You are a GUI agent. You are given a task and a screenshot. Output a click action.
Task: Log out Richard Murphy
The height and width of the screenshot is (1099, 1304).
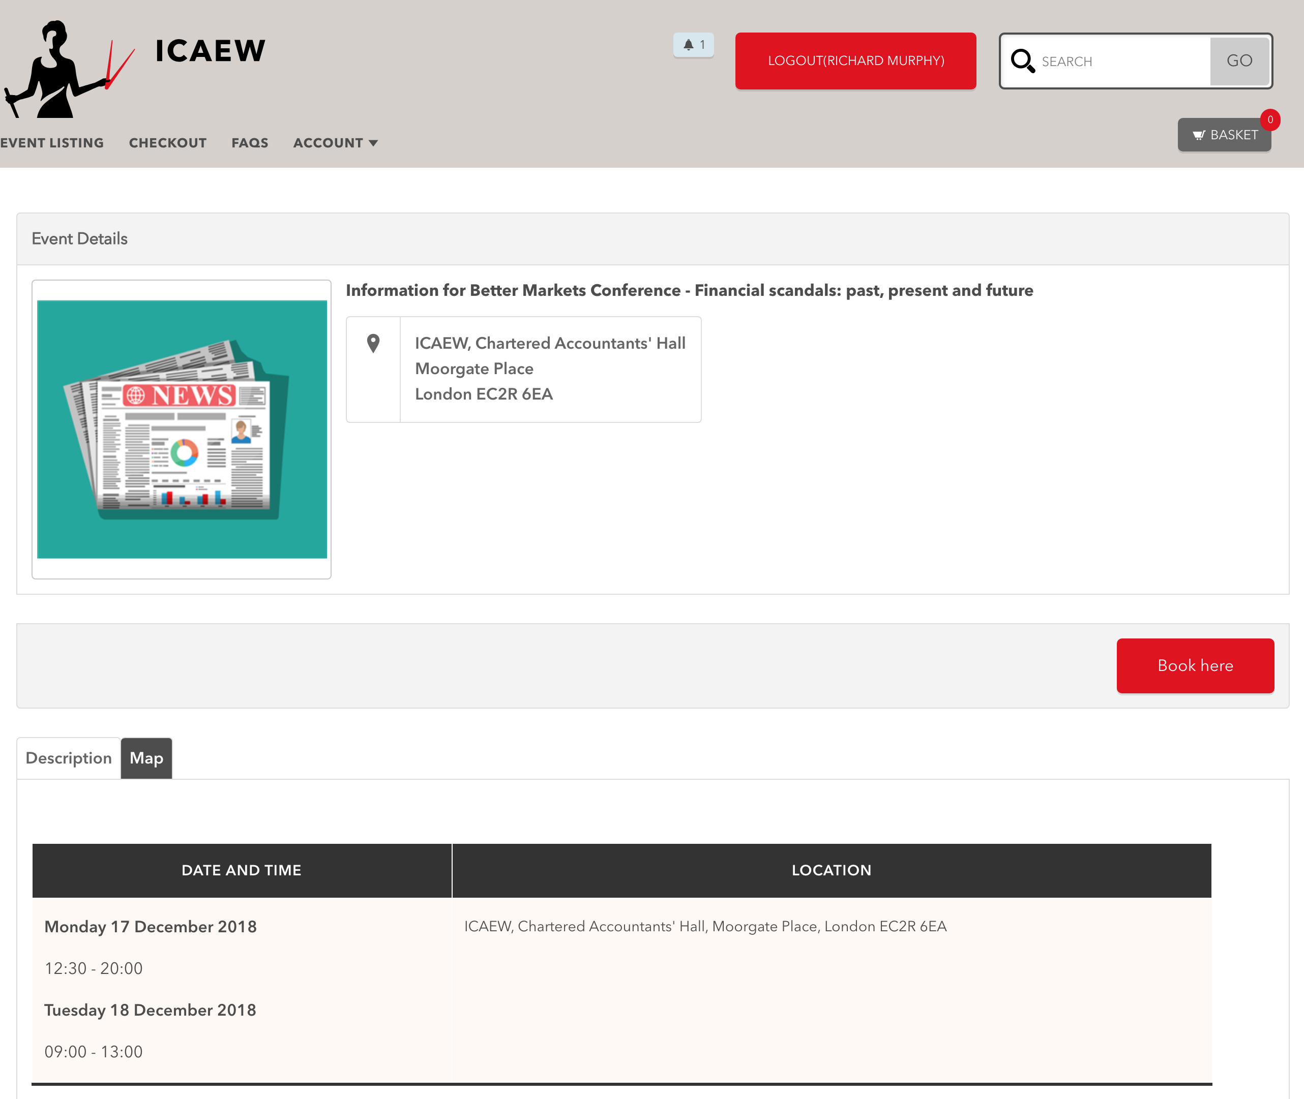855,61
